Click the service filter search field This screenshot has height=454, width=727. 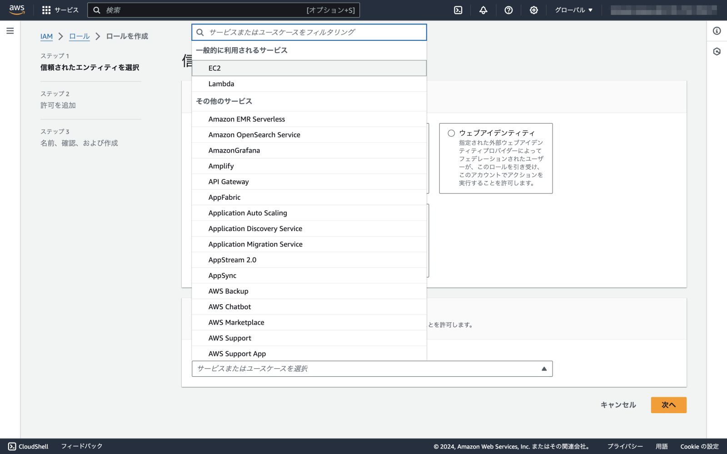click(309, 32)
